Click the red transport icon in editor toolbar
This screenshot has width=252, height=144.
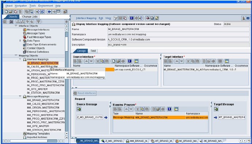148,18
